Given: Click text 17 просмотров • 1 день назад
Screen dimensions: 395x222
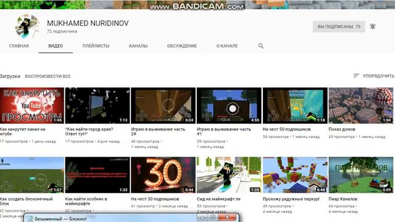Looking at the screenshot, I should (28, 141).
